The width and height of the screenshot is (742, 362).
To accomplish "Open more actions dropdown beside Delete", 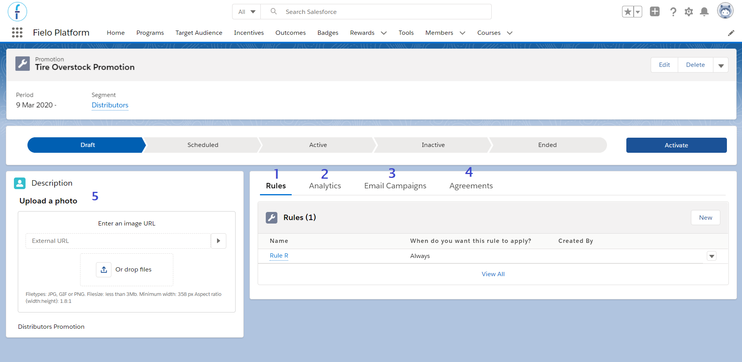I will point(721,65).
